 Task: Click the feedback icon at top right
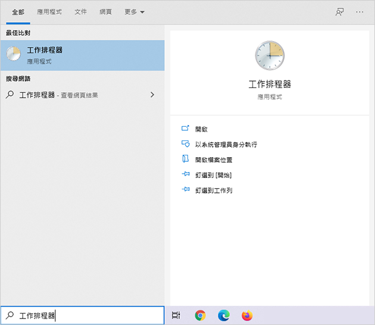pyautogui.click(x=340, y=12)
